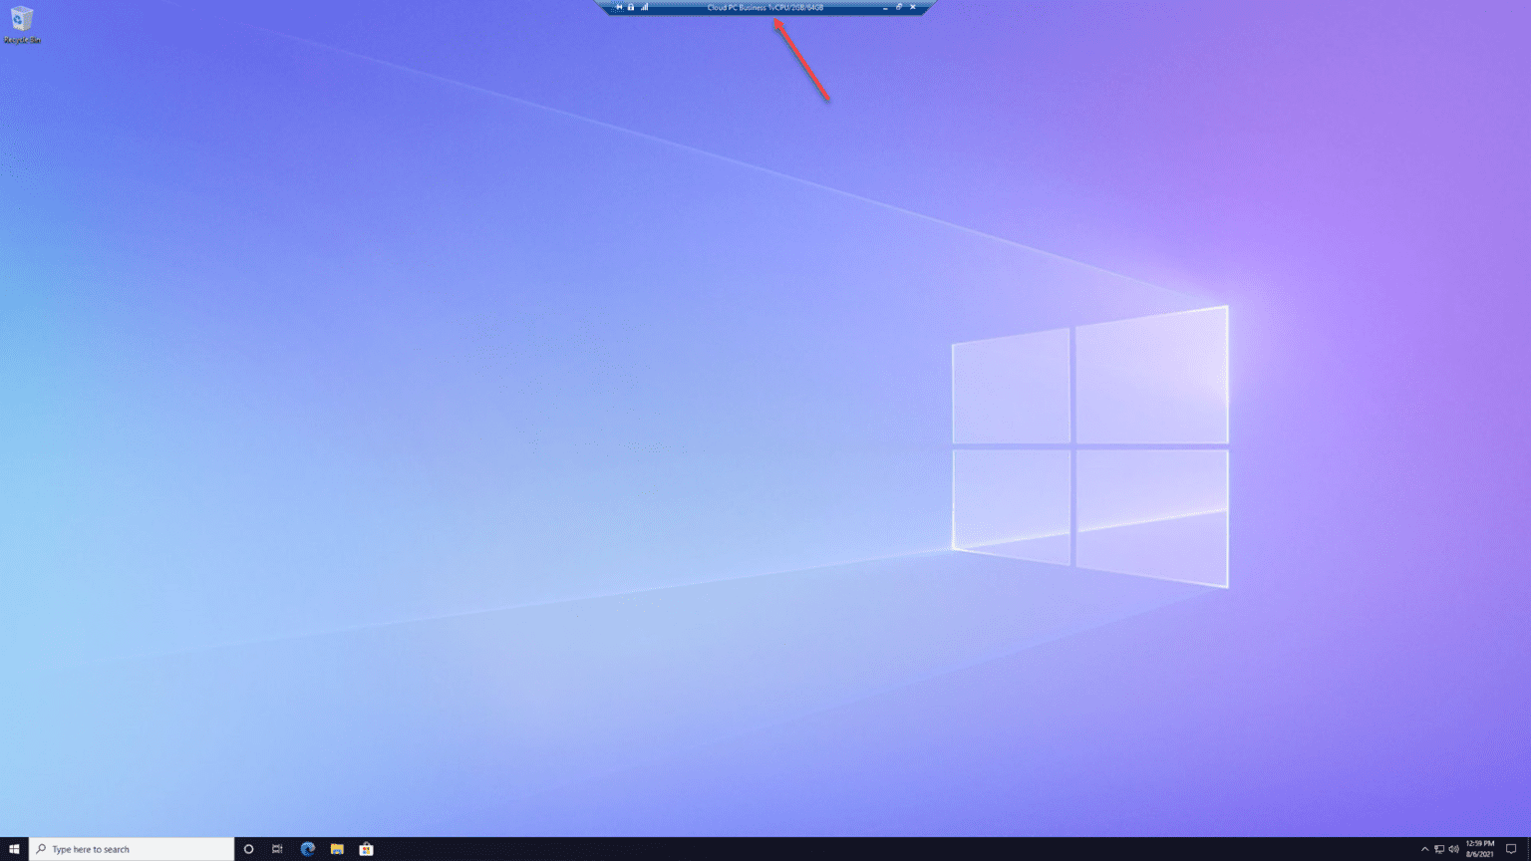
Task: Minimize the Cloud PC connection bar
Action: [x=885, y=7]
